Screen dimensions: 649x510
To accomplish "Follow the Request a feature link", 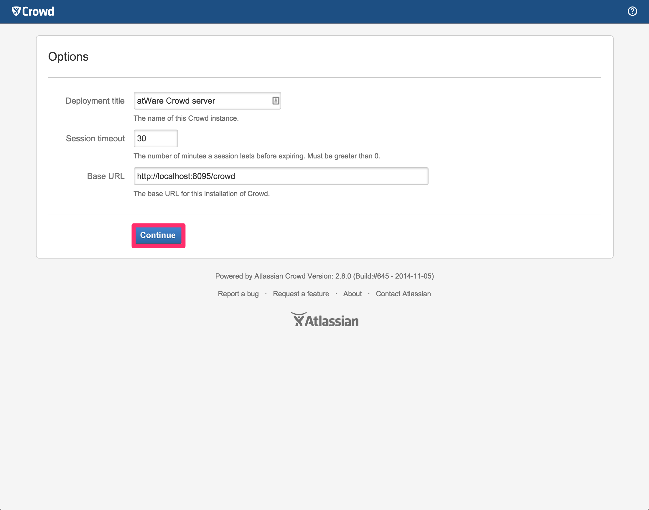I will tap(301, 294).
